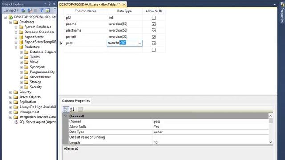
Task: Click the Length property value 10
Action: tap(211, 142)
